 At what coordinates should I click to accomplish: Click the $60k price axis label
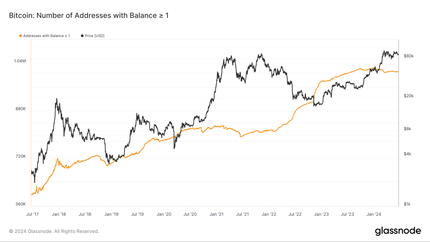(x=408, y=56)
